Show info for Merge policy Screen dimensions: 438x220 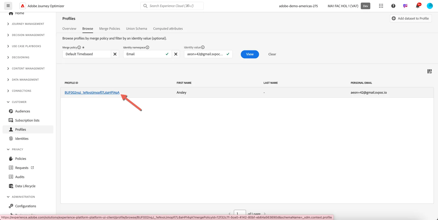[79, 47]
